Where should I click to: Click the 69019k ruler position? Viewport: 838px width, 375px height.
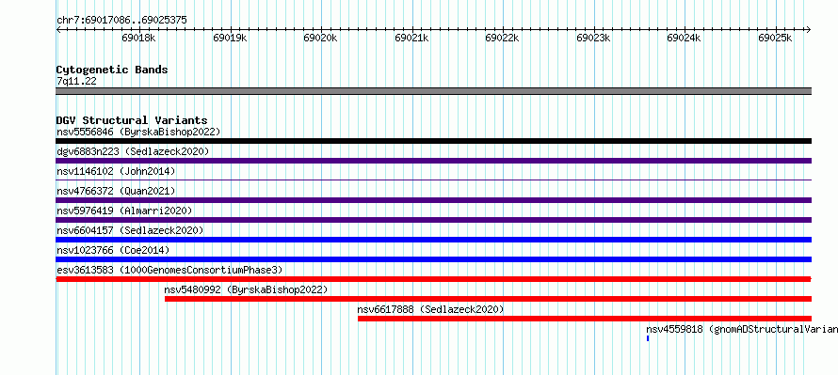coord(230,38)
